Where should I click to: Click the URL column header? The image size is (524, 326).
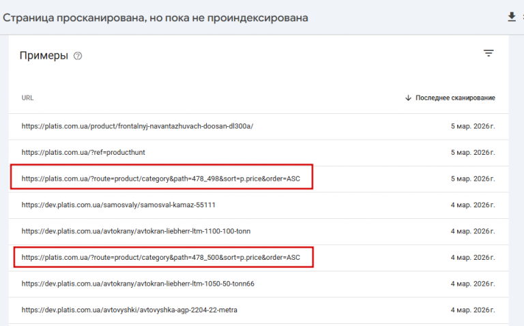click(27, 98)
